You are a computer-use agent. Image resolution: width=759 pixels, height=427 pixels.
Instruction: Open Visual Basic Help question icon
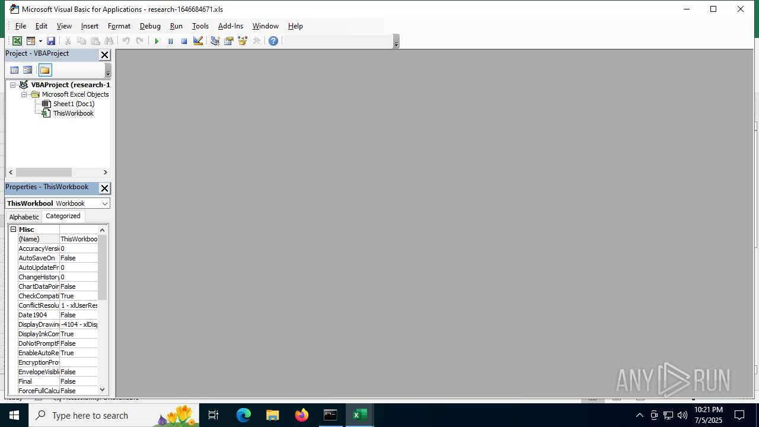click(x=273, y=41)
